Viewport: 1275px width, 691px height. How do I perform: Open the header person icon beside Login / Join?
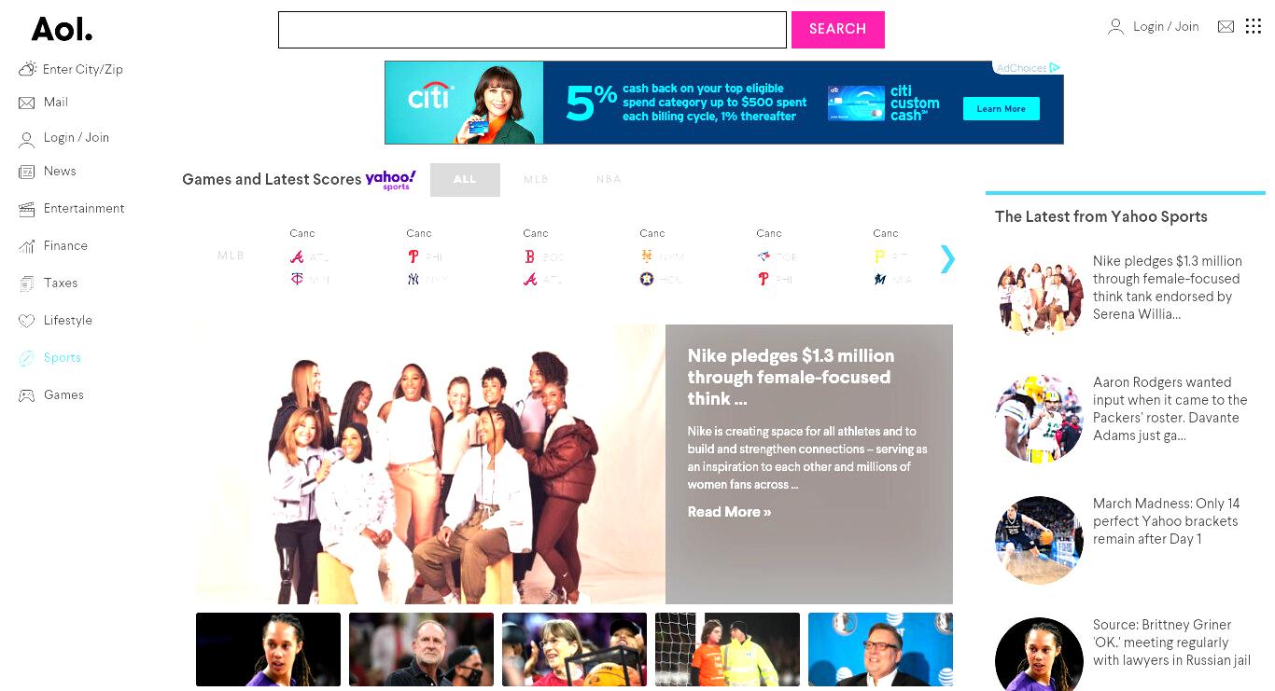1115,27
